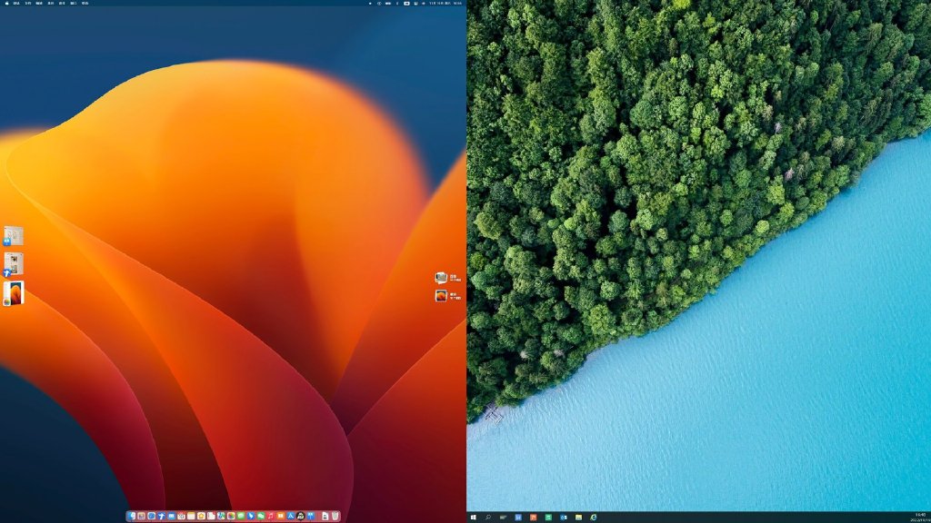Launch Word from the Windows taskbar
Image resolution: width=931 pixels, height=523 pixels.
click(518, 517)
